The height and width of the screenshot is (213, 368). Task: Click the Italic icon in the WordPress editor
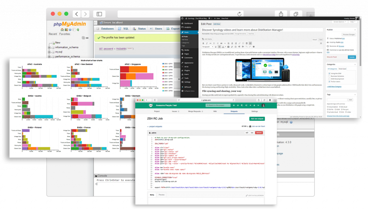[x=207, y=43]
